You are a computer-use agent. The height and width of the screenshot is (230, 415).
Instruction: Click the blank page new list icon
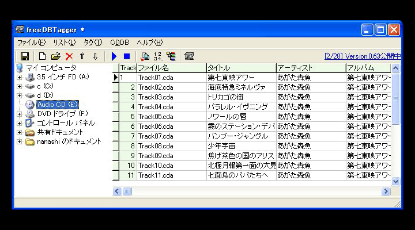[42, 56]
